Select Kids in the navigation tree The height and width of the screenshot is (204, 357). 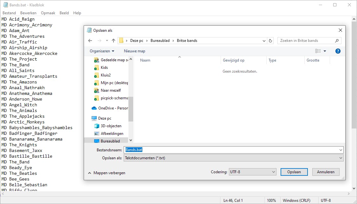[x=104, y=68]
